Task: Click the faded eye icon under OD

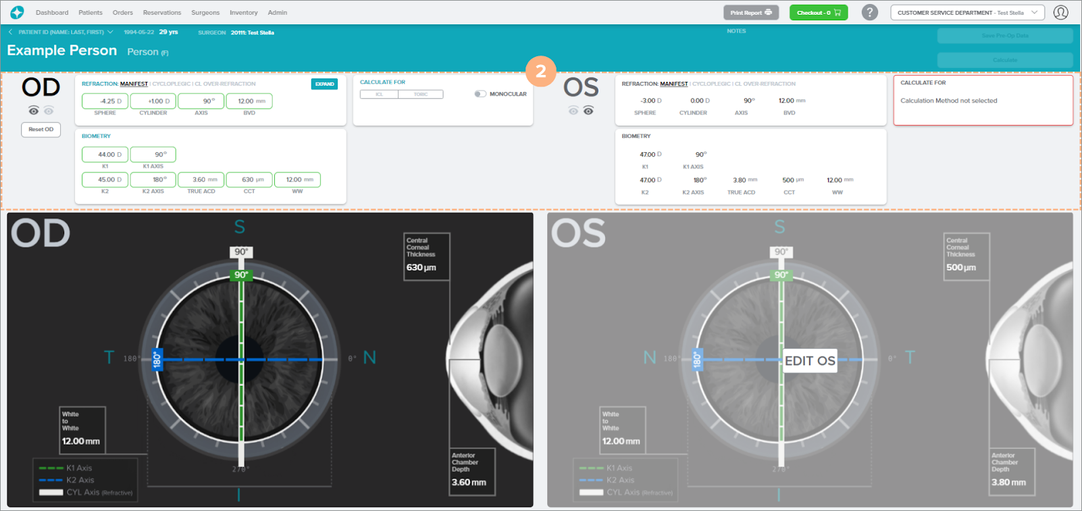Action: coord(49,110)
